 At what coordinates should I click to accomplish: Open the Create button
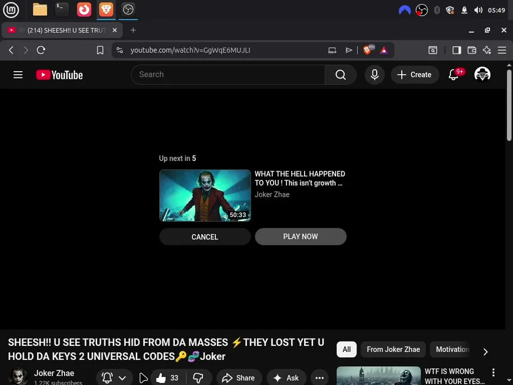pyautogui.click(x=415, y=75)
